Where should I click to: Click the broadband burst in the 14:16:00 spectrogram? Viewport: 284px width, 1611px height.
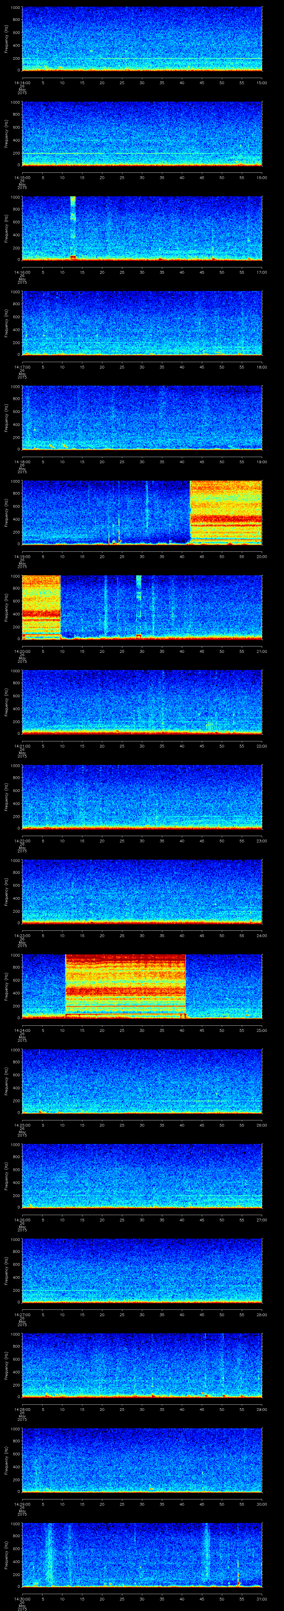[73, 228]
